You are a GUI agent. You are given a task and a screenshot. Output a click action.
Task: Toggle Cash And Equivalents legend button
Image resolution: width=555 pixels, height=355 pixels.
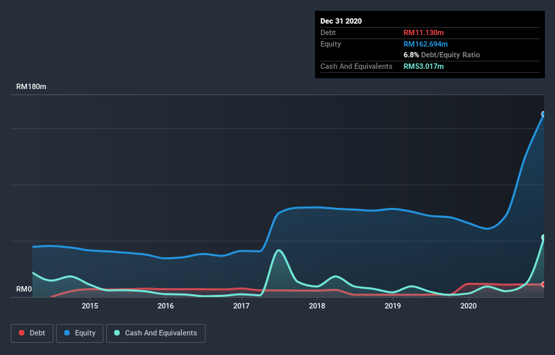coord(155,333)
